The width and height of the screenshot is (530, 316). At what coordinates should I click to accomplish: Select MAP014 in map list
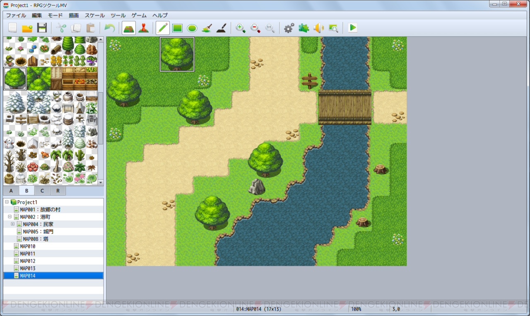(x=53, y=276)
